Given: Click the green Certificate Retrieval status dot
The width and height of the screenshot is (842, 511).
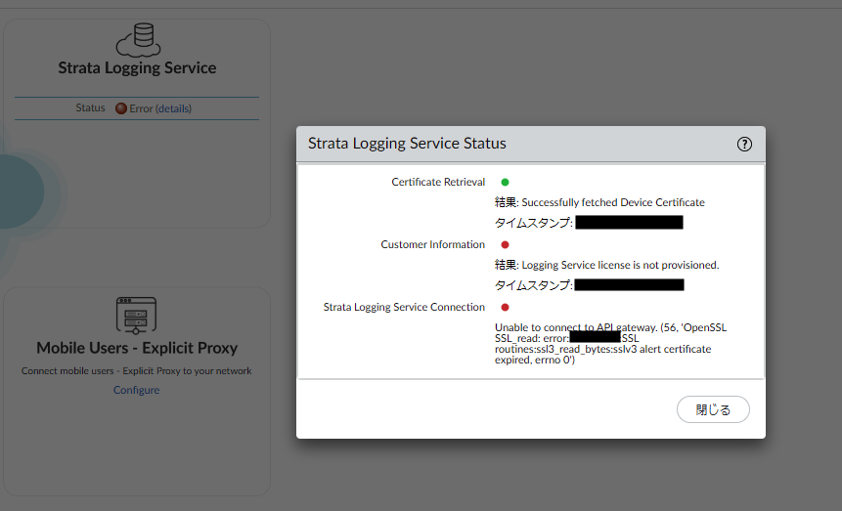Looking at the screenshot, I should [505, 182].
